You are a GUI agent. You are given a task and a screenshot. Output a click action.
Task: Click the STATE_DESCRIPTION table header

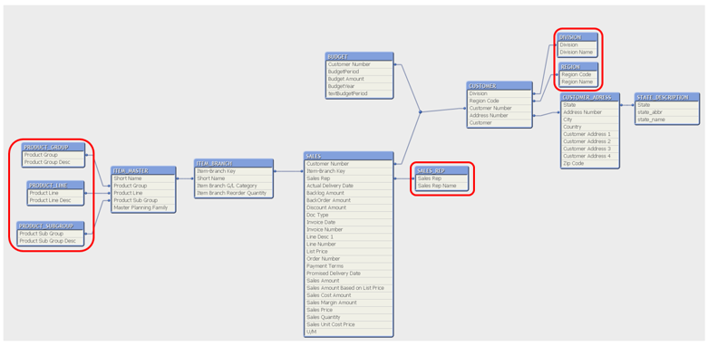tap(666, 97)
